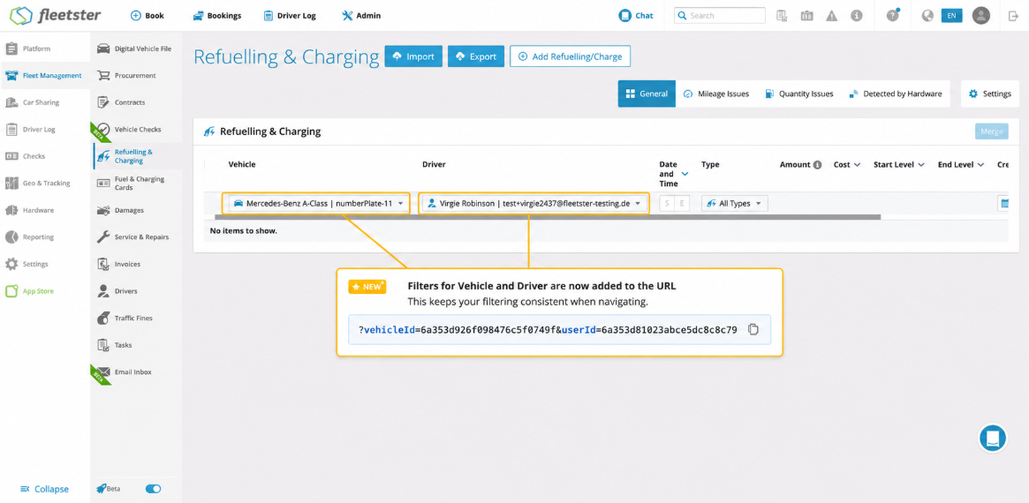Open the user avatar profile

[x=981, y=16]
